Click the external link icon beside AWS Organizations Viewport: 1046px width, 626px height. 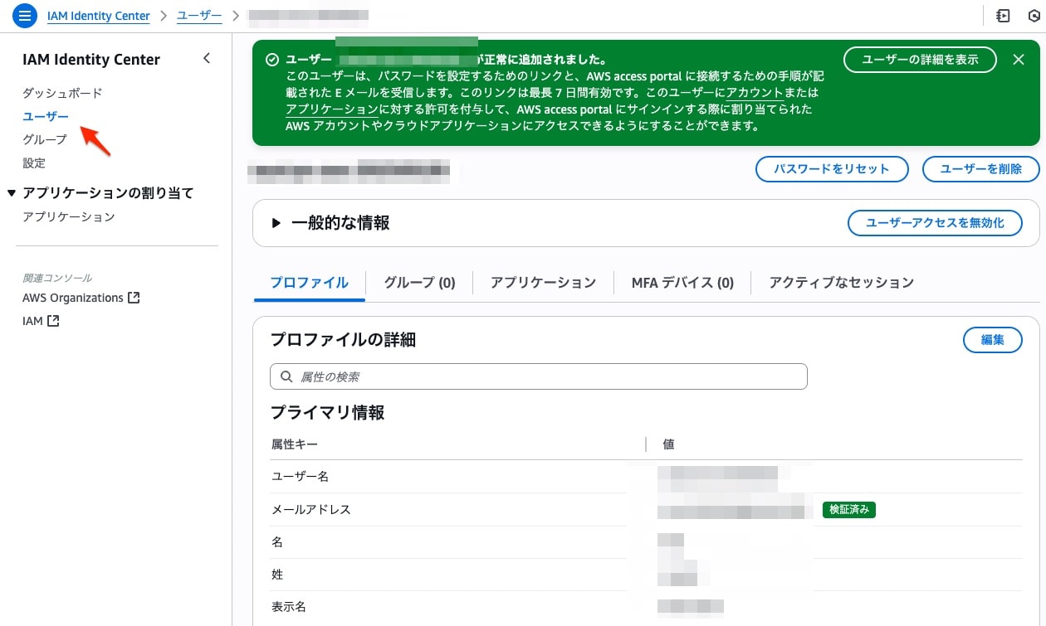134,298
